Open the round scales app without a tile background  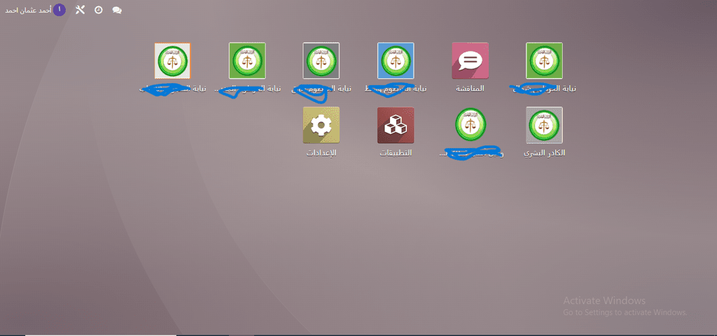471,124
